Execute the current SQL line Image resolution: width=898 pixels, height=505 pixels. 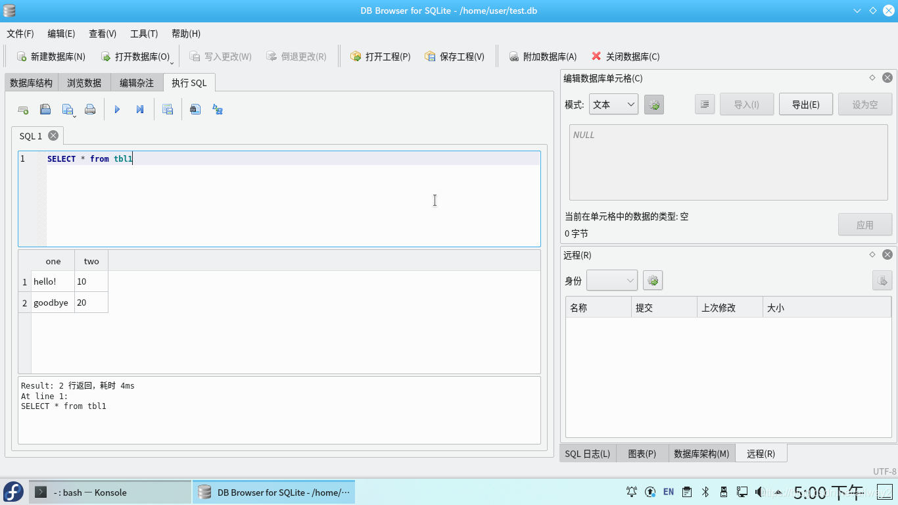139,109
